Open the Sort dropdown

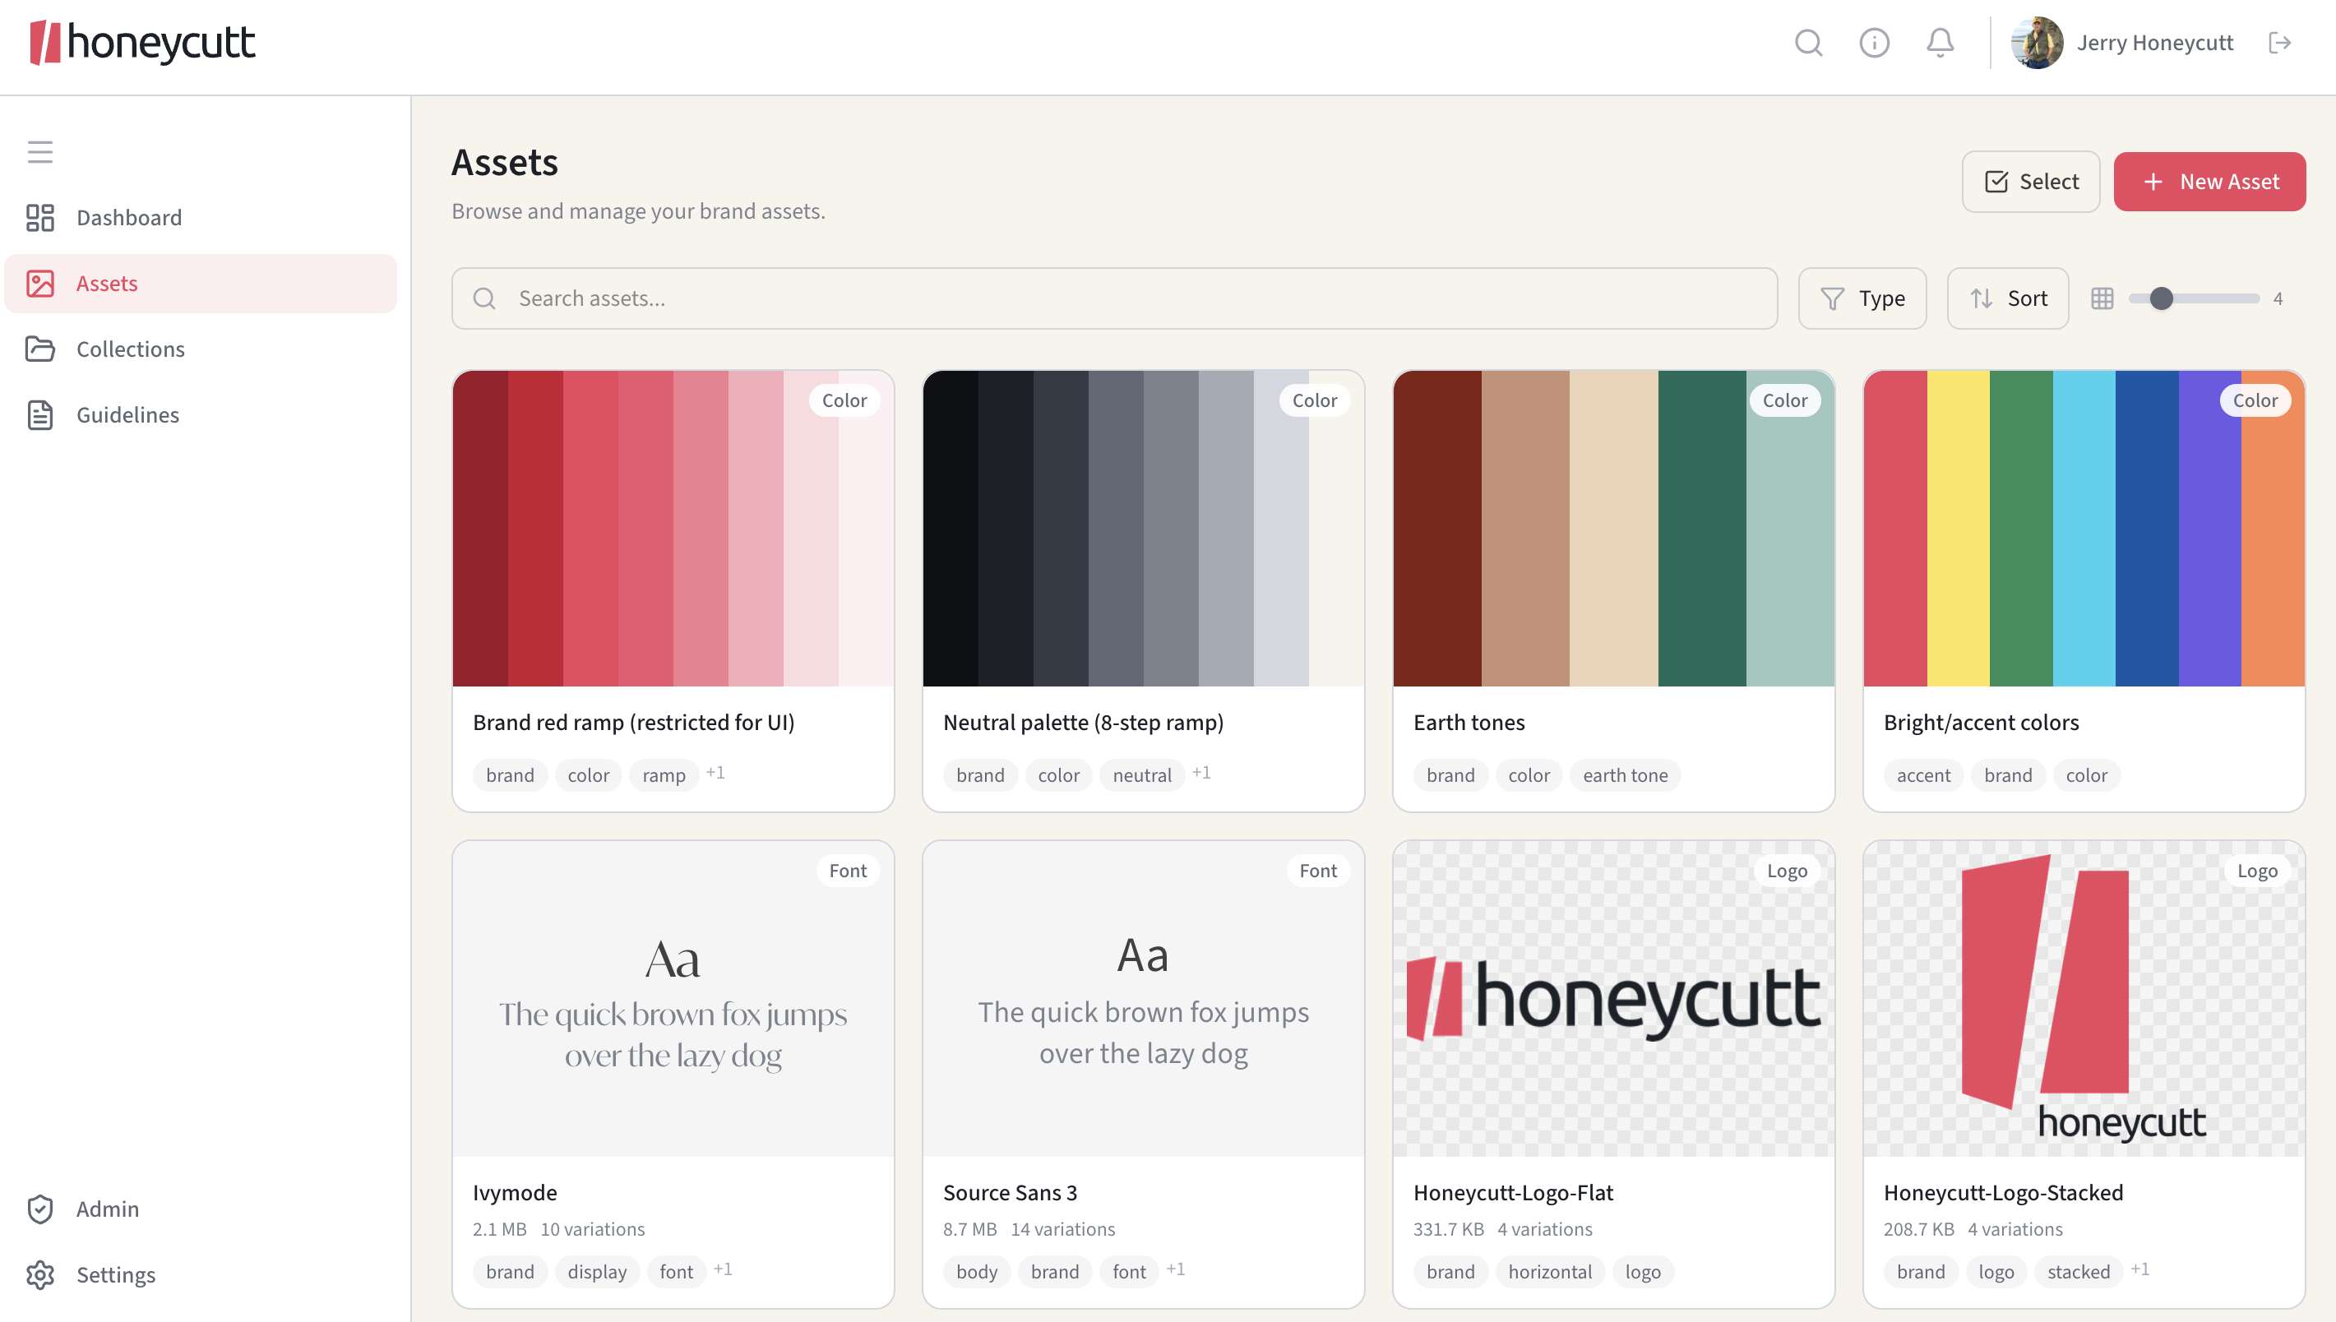pyautogui.click(x=2007, y=298)
